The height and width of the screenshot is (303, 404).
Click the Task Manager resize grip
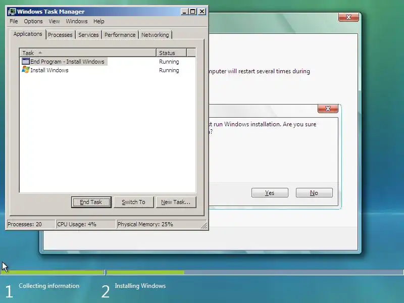[204, 225]
